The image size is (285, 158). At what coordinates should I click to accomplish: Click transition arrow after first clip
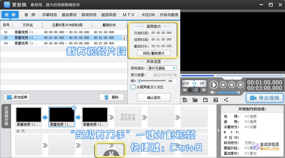[x=45, y=117]
